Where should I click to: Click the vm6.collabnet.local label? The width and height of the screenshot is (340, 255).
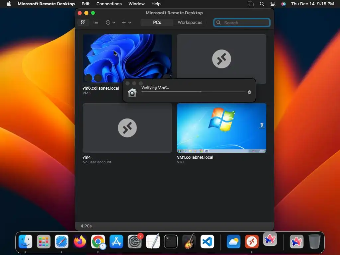[x=101, y=88]
